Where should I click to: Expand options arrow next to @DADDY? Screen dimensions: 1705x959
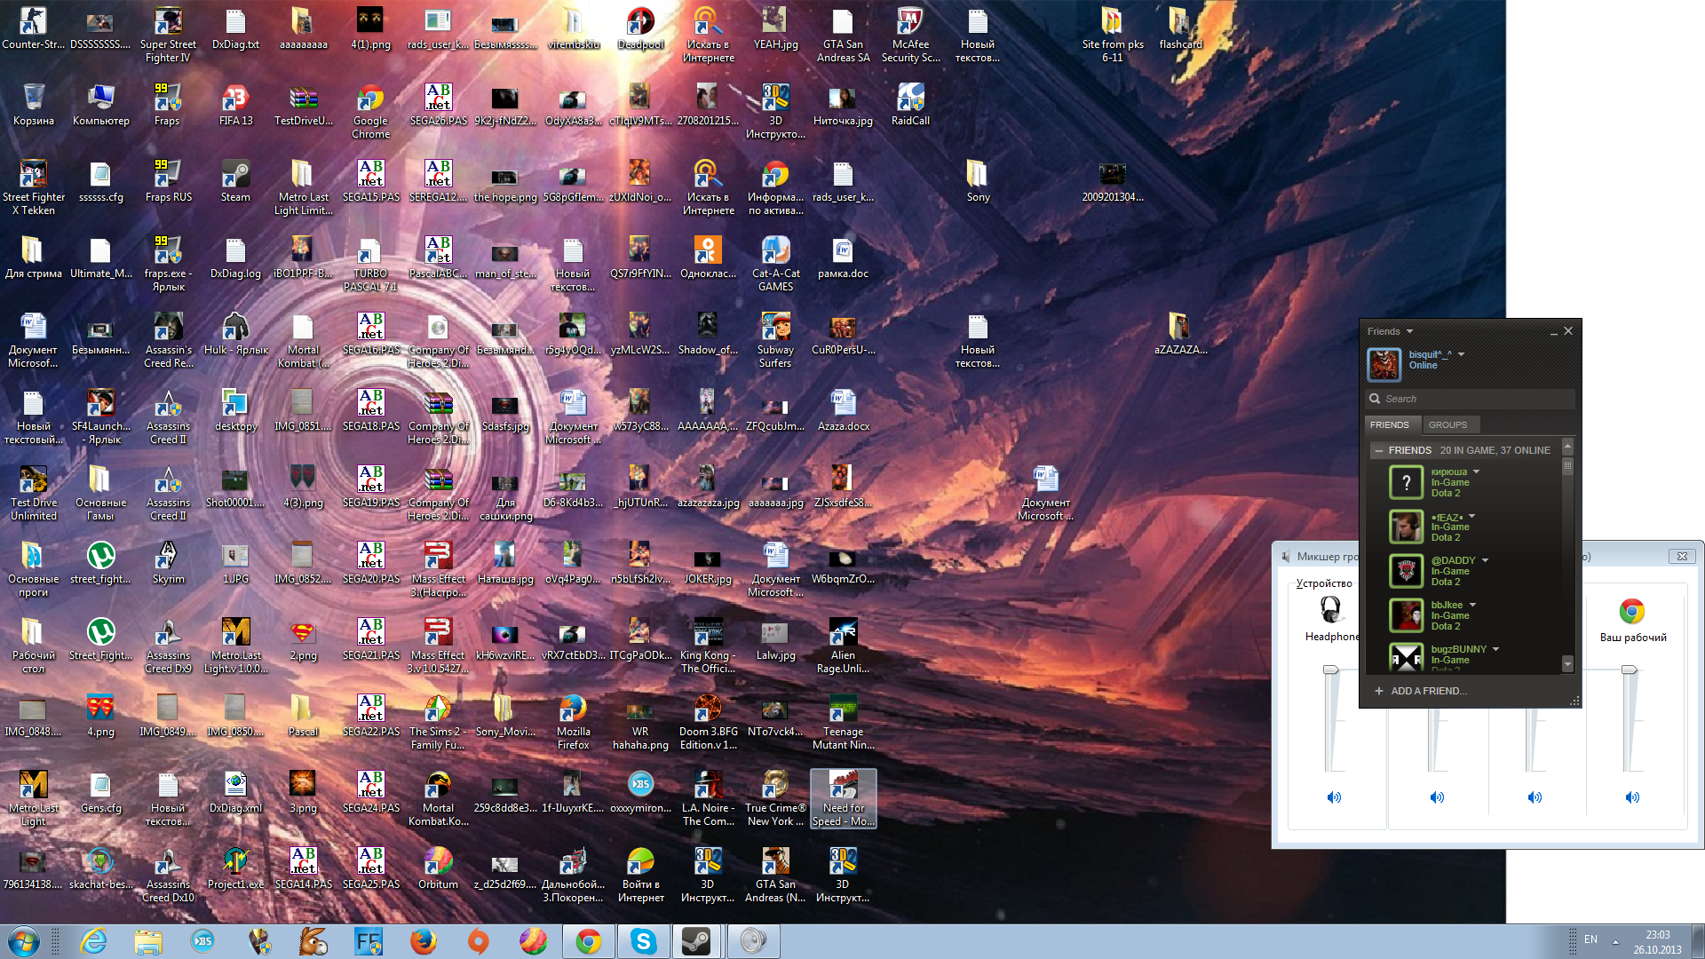click(1485, 560)
